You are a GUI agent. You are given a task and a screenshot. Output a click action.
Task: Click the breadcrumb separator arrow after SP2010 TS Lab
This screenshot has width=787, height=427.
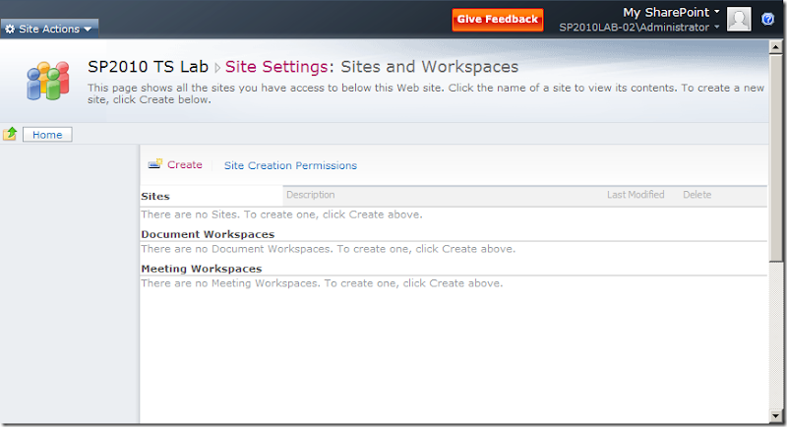point(217,68)
